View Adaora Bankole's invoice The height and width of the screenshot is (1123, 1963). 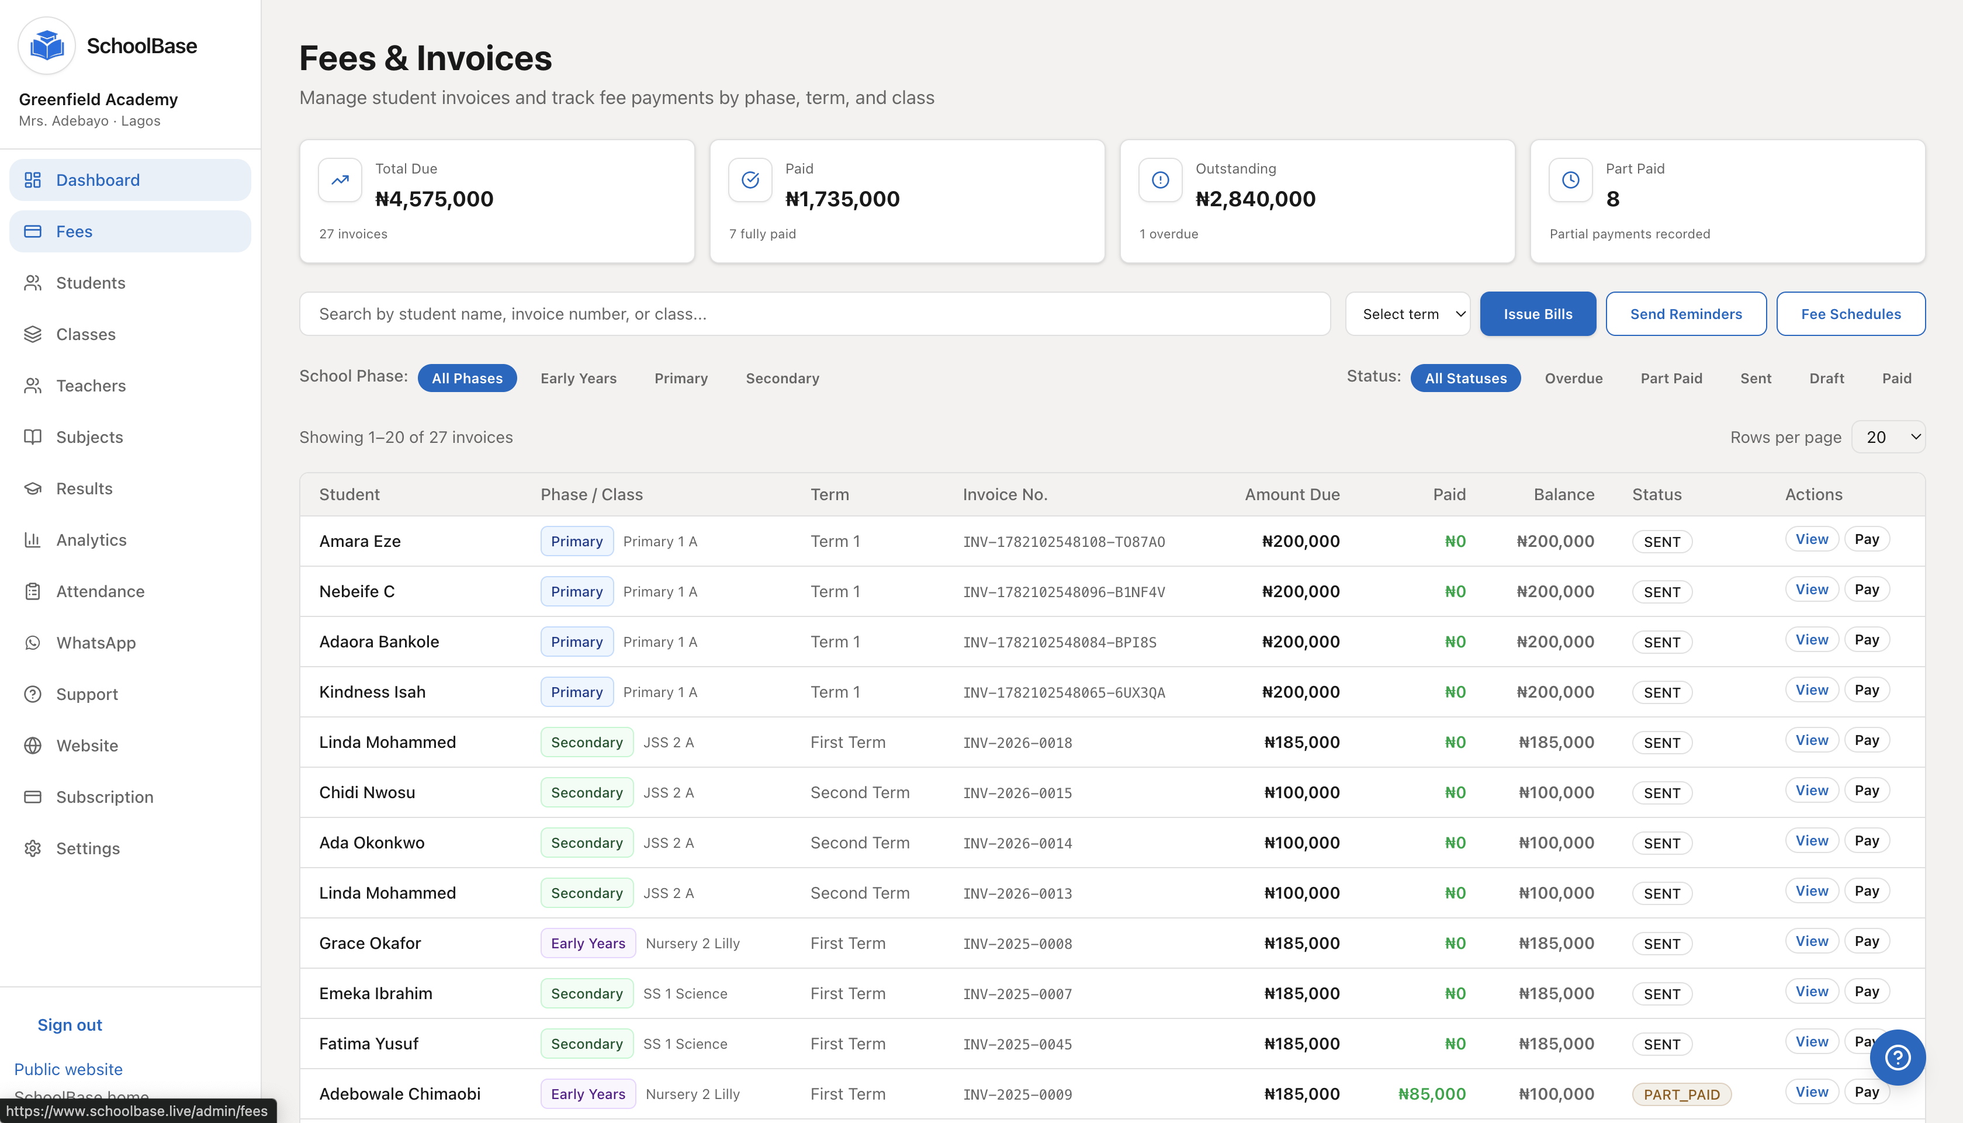pyautogui.click(x=1812, y=639)
